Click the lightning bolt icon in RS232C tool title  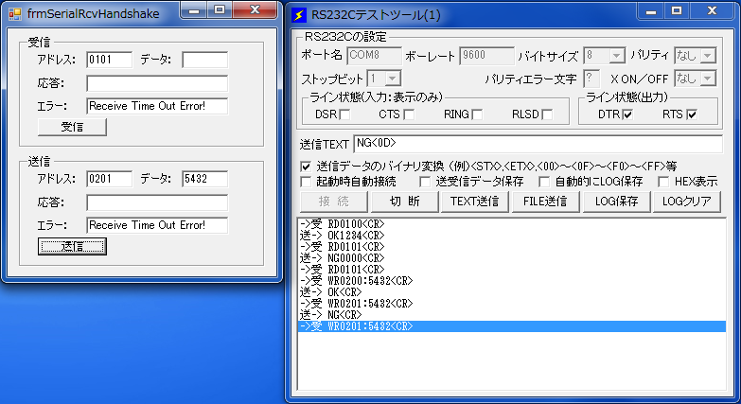[299, 15]
